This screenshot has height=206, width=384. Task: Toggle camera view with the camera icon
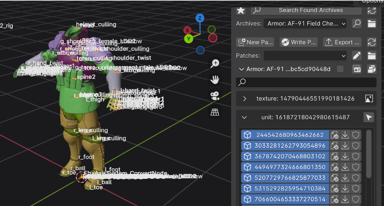tap(215, 96)
